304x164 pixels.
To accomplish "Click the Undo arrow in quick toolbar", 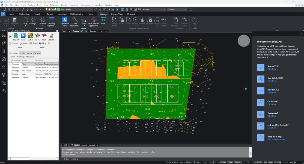I will click(x=37, y=9).
